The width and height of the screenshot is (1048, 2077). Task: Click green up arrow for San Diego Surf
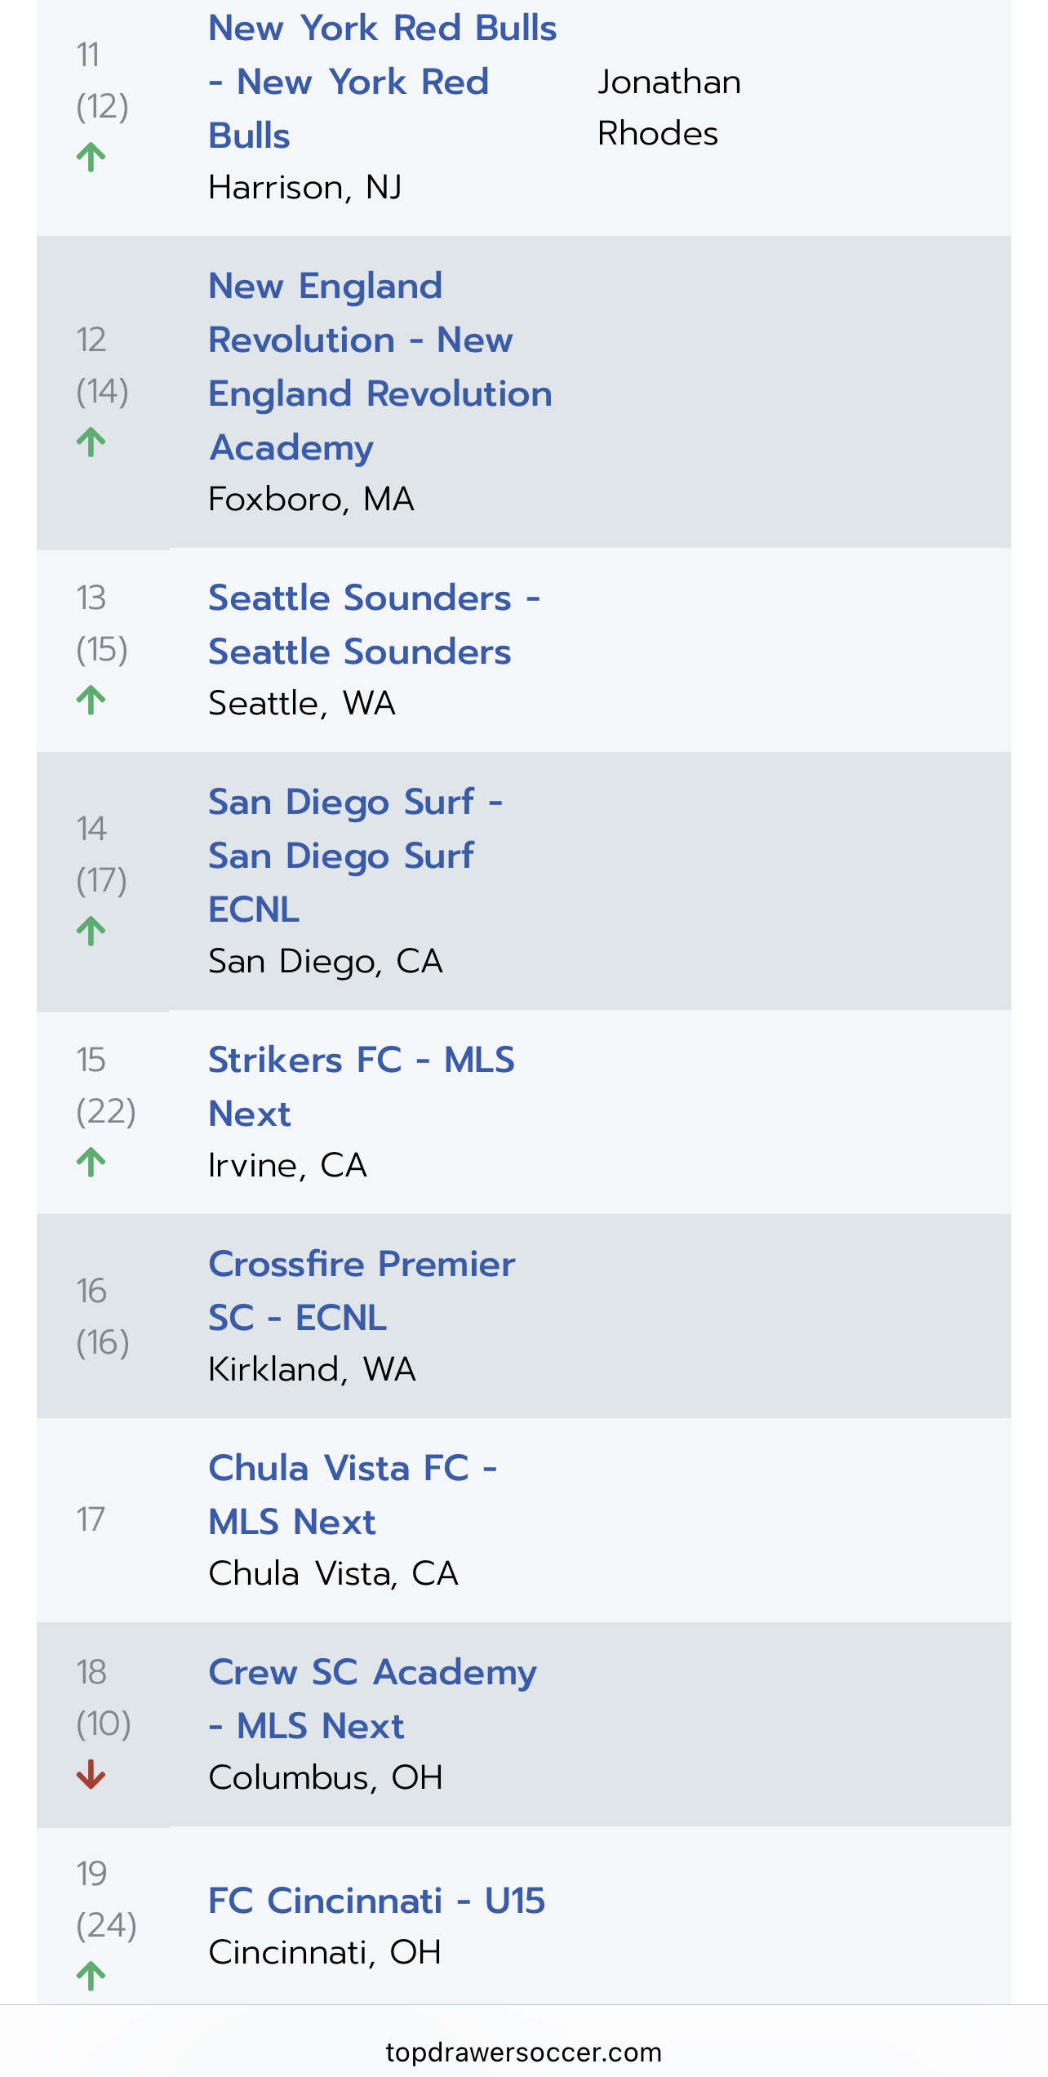click(91, 931)
